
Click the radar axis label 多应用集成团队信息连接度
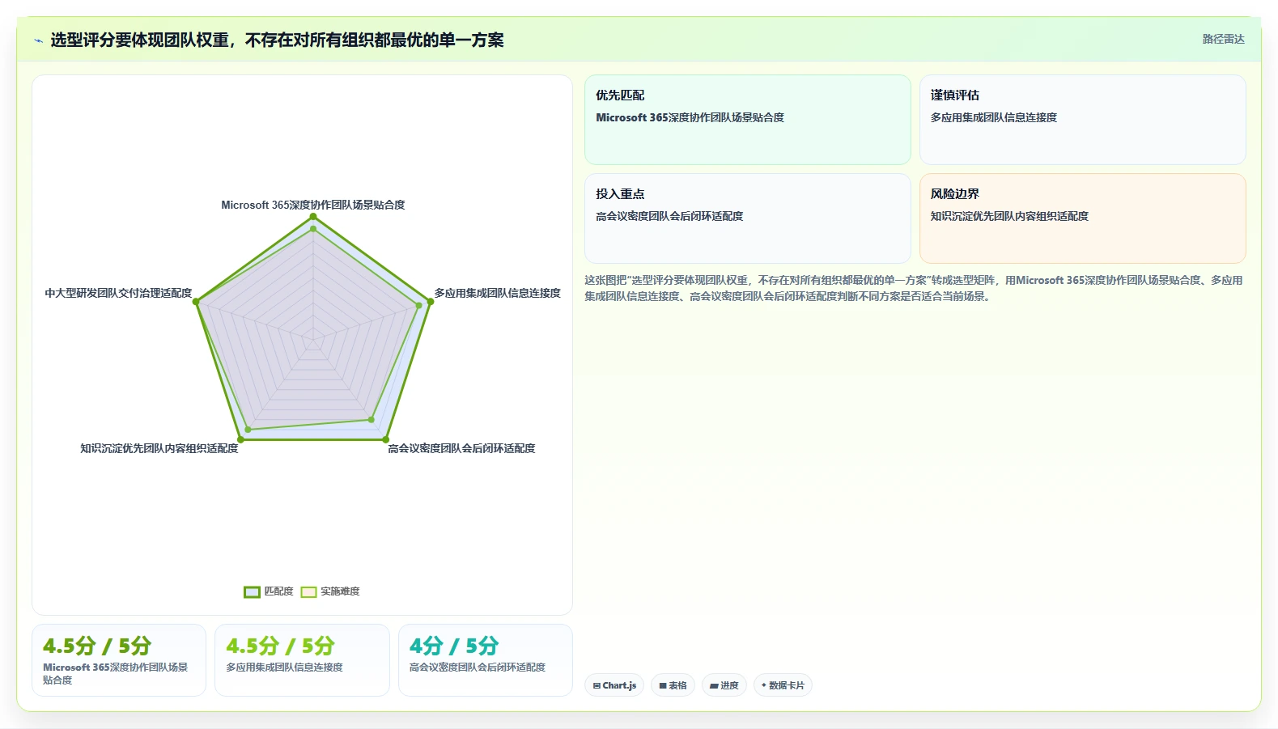click(x=497, y=293)
